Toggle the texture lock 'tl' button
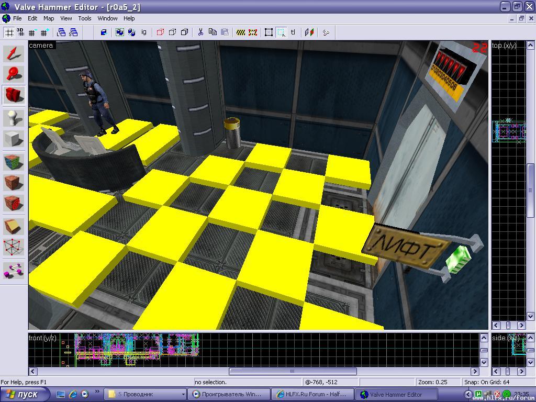 (293, 32)
